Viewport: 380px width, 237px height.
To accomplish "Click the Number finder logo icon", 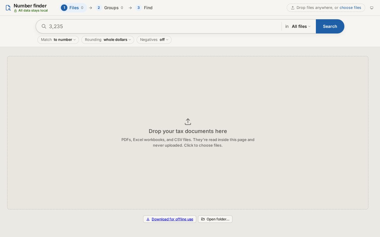I will [8, 8].
